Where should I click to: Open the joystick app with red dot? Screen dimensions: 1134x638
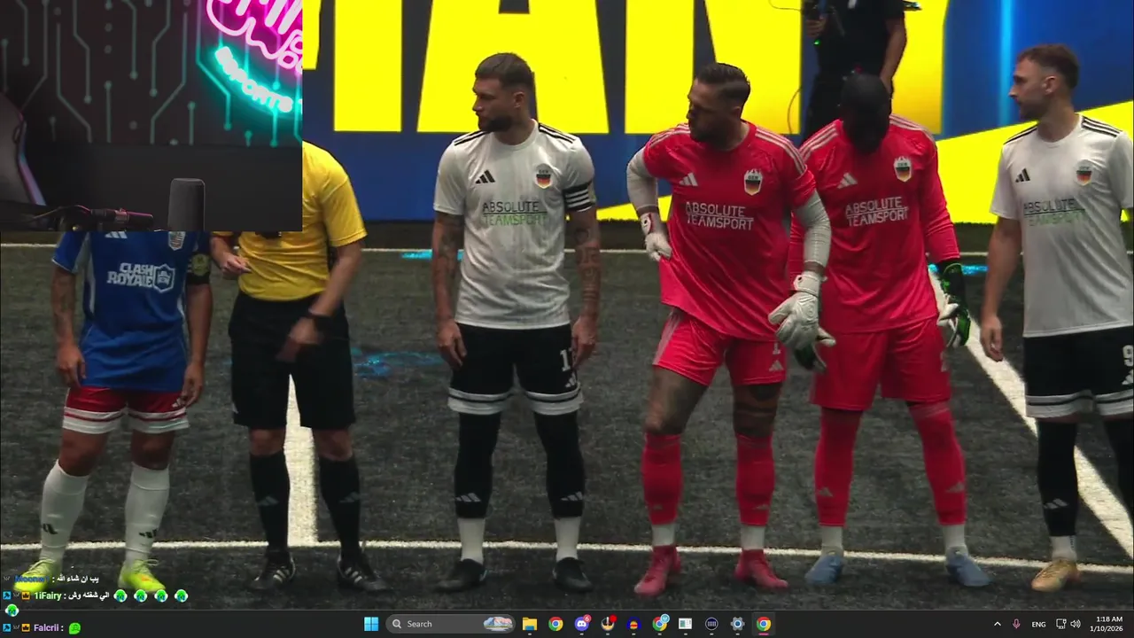click(x=608, y=624)
